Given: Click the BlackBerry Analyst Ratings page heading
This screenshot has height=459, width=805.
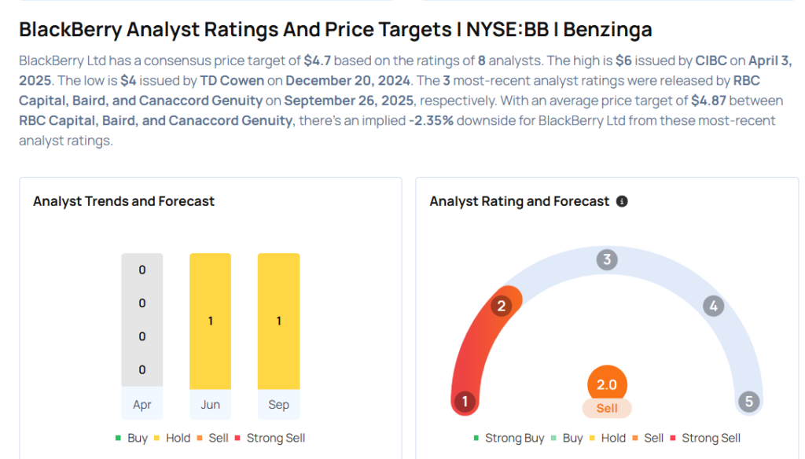Looking at the screenshot, I should pyautogui.click(x=336, y=30).
